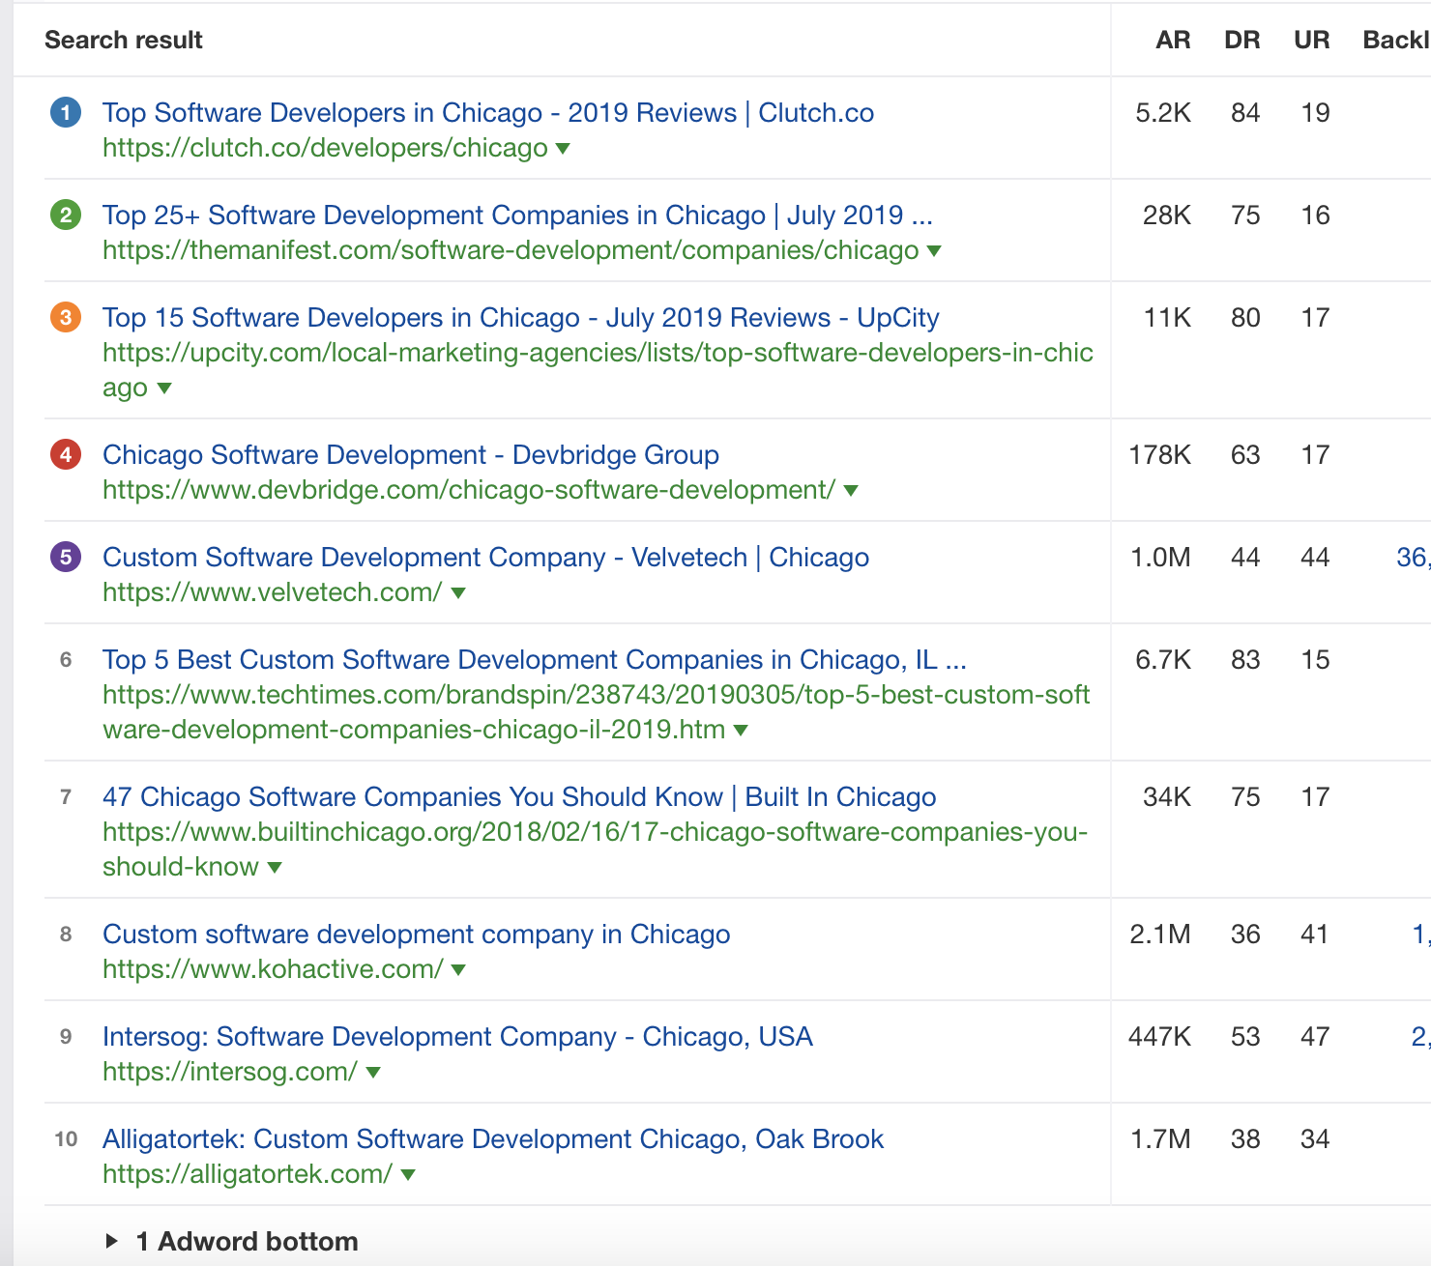Select AR value 5.2K for Clutch.co
This screenshot has width=1431, height=1266.
tap(1163, 113)
